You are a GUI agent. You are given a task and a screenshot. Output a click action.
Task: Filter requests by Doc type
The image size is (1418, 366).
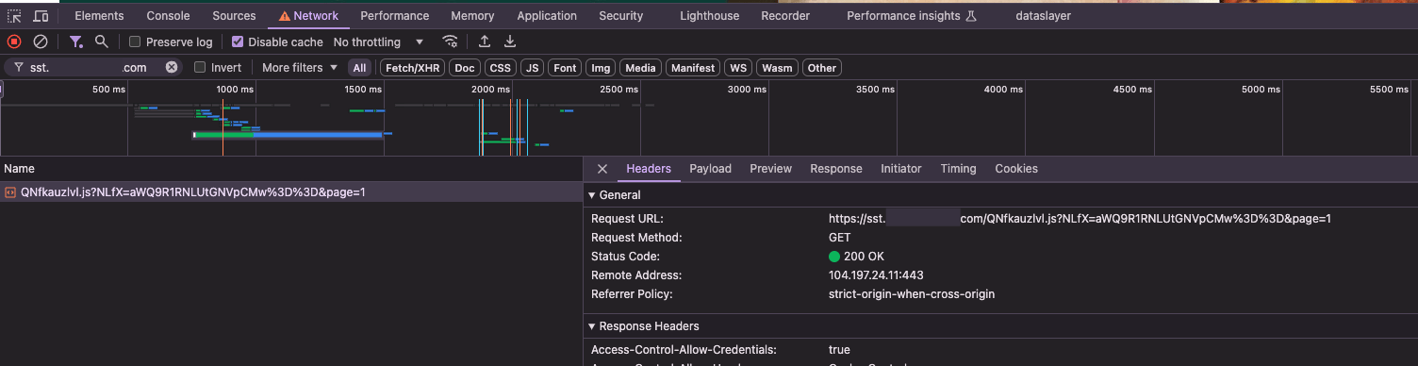click(465, 68)
